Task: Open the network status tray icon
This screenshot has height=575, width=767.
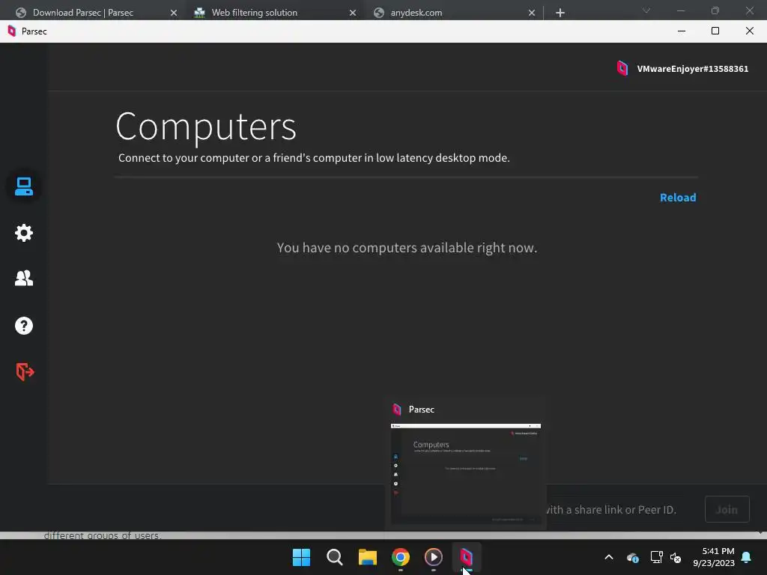Action: [656, 557]
